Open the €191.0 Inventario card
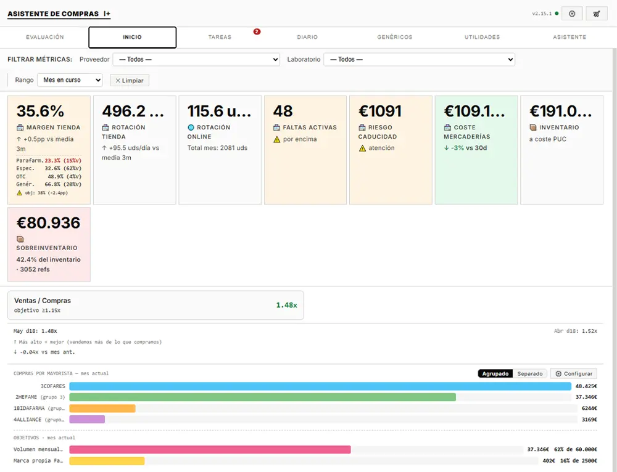 tap(562, 150)
